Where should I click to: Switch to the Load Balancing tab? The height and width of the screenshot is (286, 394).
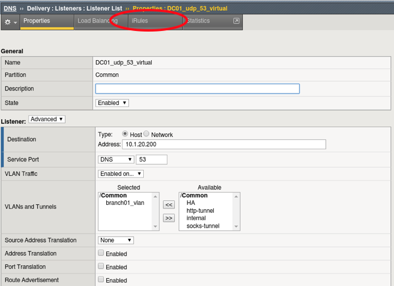(101, 21)
